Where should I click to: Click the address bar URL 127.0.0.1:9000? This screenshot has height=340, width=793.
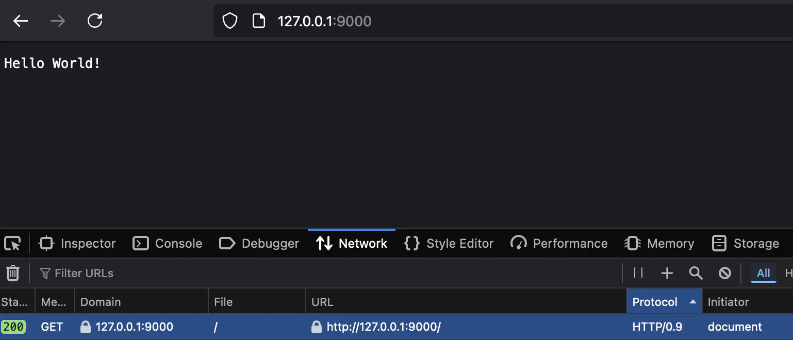[x=325, y=21]
